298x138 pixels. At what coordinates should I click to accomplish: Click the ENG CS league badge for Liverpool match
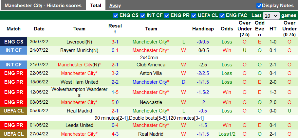(x=14, y=42)
